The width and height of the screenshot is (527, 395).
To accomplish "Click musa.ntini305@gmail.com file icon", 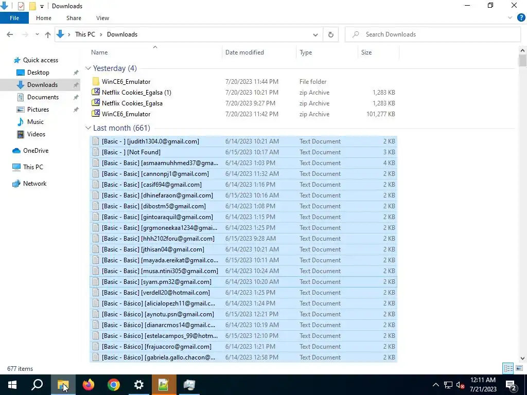I will 96,271.
